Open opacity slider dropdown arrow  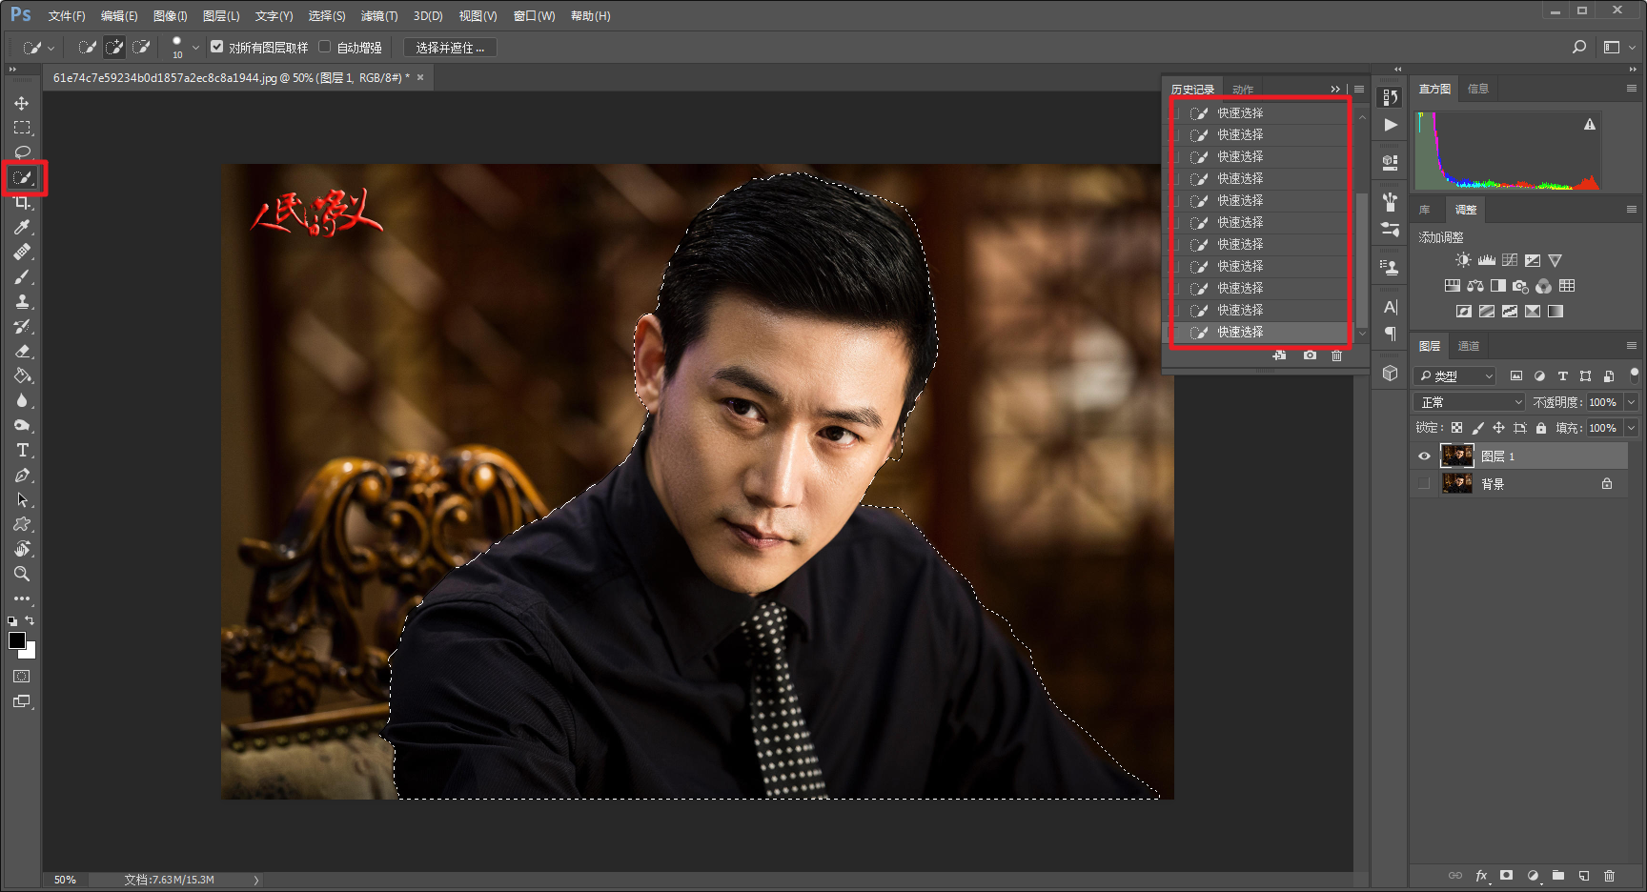[1631, 402]
